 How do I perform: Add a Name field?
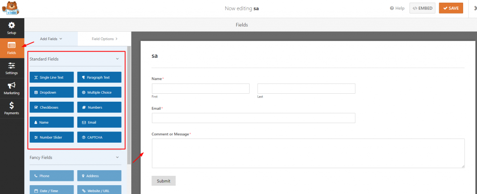point(52,122)
